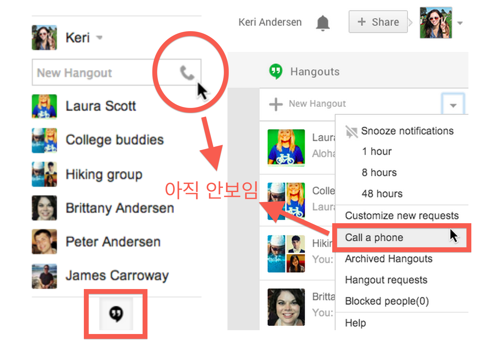Image resolution: width=498 pixels, height=343 pixels.
Task: Click Peter Andersen's avatar
Action: pos(44,242)
